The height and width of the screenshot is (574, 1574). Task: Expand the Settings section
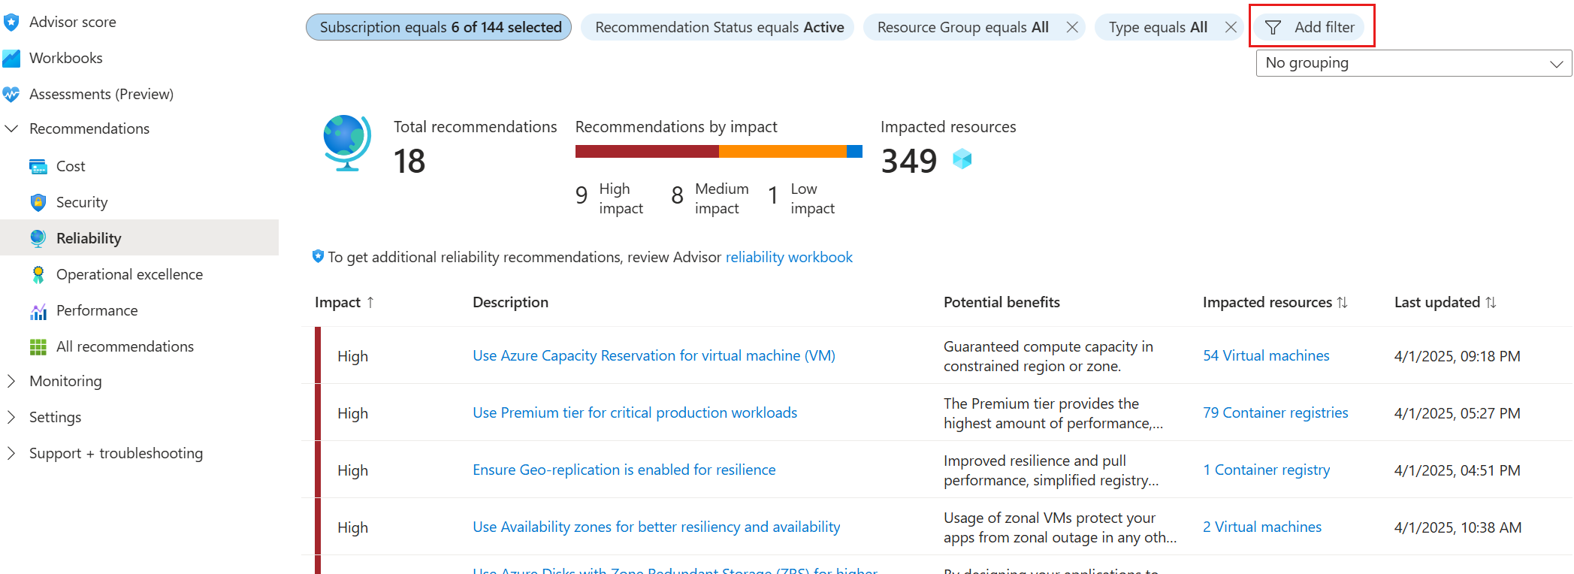[11, 417]
